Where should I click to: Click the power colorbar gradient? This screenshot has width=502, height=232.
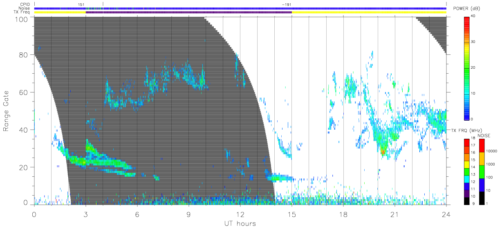point(467,68)
